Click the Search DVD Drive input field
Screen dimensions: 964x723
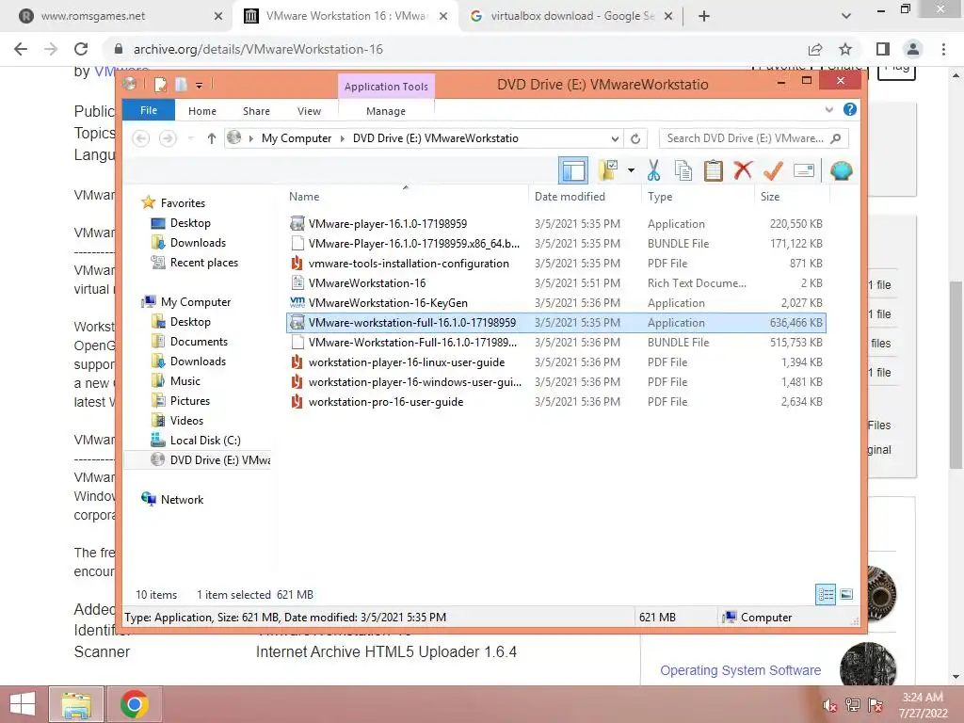(746, 138)
